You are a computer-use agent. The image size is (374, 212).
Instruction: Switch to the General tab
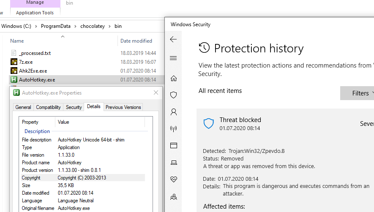(x=23, y=107)
